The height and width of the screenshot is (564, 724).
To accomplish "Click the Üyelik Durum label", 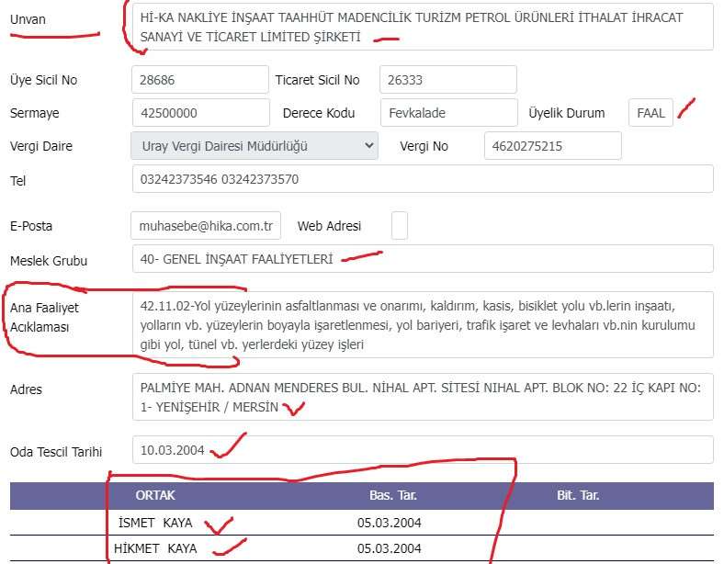I will point(567,113).
